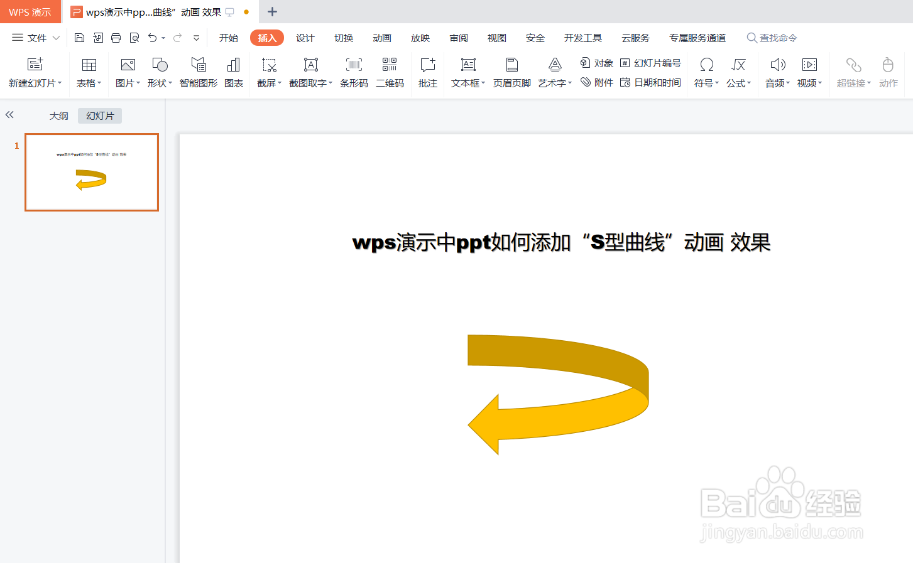Activate the wps演示中pp...曲线 document tab
The width and height of the screenshot is (913, 563).
coord(160,12)
